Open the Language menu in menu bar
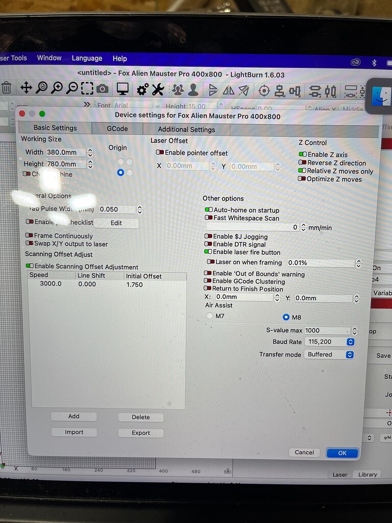 coord(87,58)
